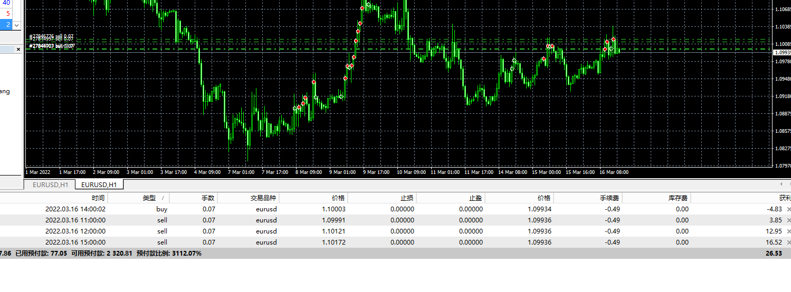Click price scale label 1.0827

(783, 149)
